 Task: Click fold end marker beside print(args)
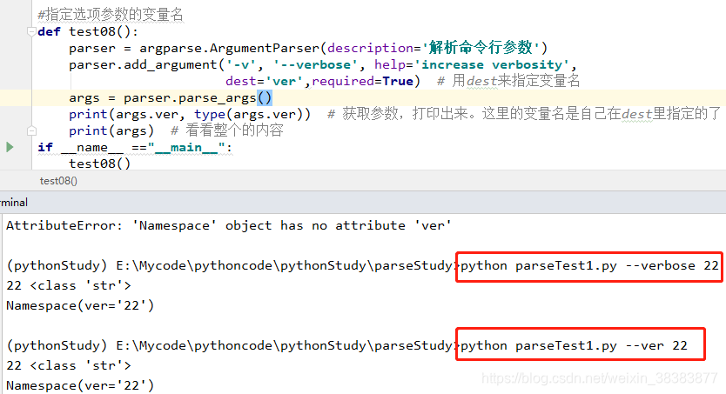(x=31, y=130)
